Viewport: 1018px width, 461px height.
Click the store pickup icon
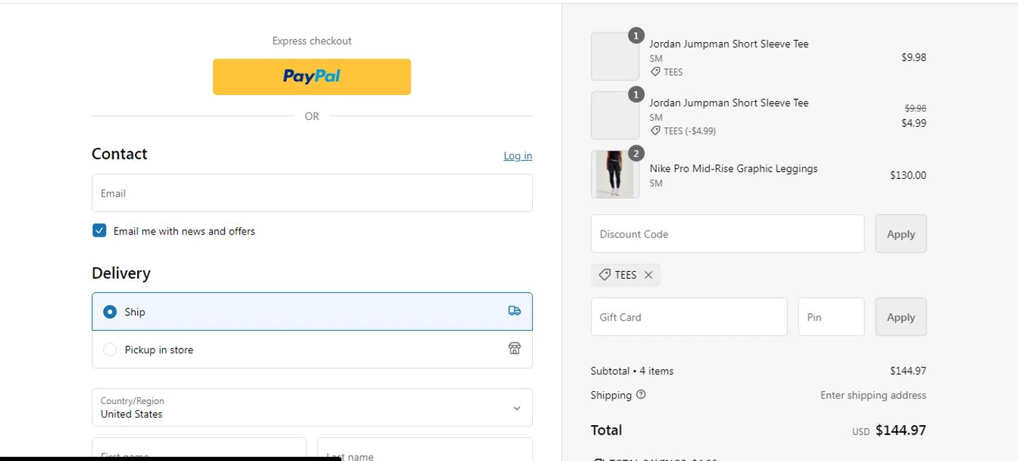(514, 348)
